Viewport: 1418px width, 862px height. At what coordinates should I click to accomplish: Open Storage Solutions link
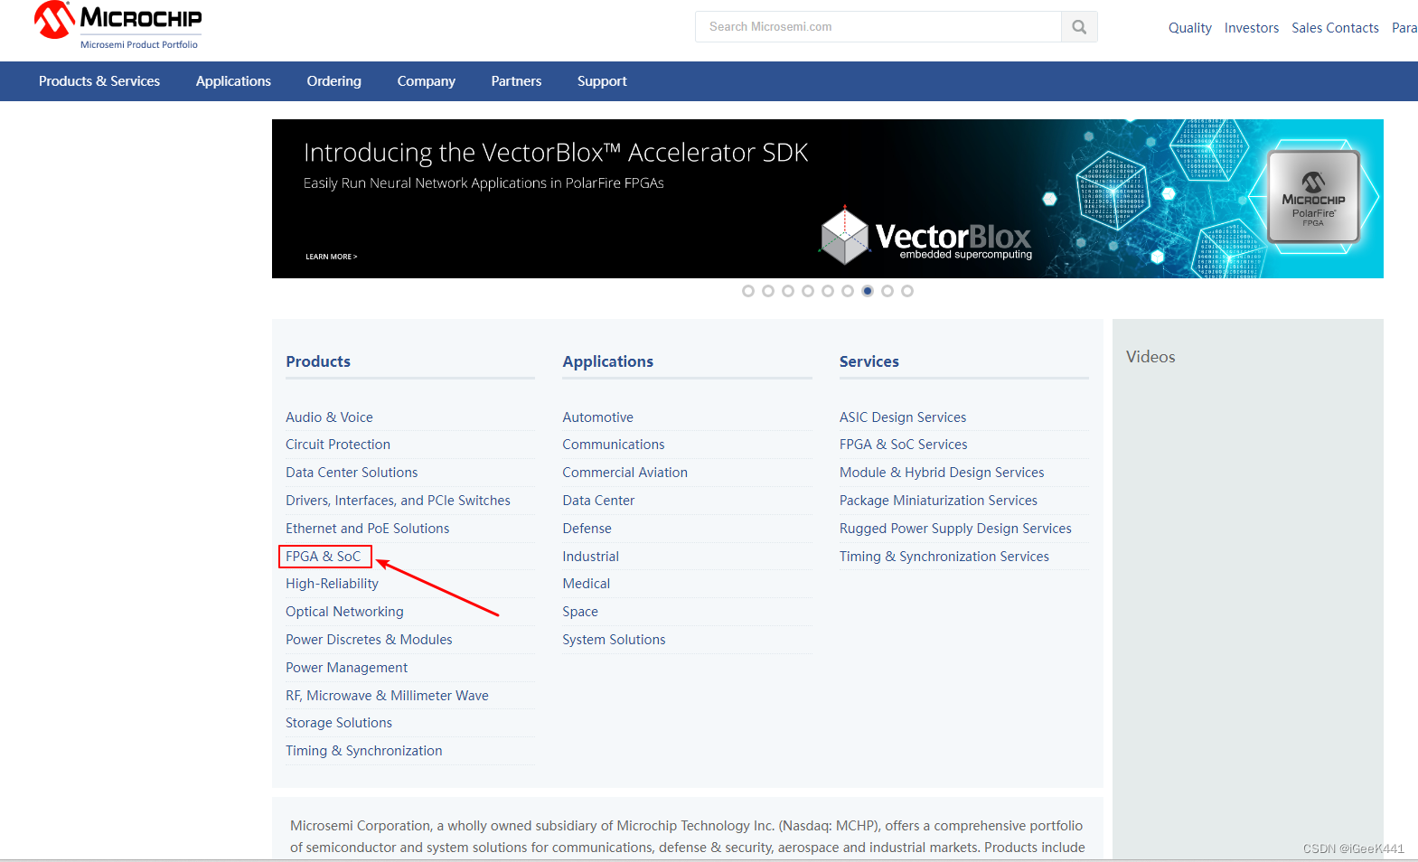click(339, 723)
